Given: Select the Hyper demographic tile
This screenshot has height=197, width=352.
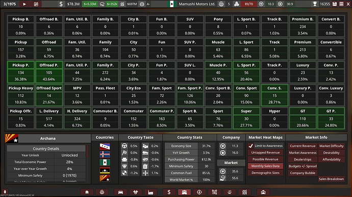Looking at the screenshot, I should tap(274, 118).
